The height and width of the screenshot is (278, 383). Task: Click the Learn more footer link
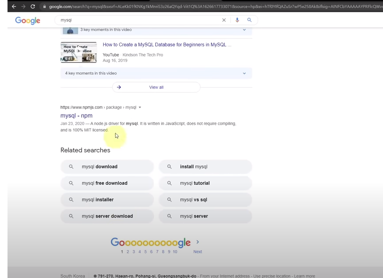[304, 276]
